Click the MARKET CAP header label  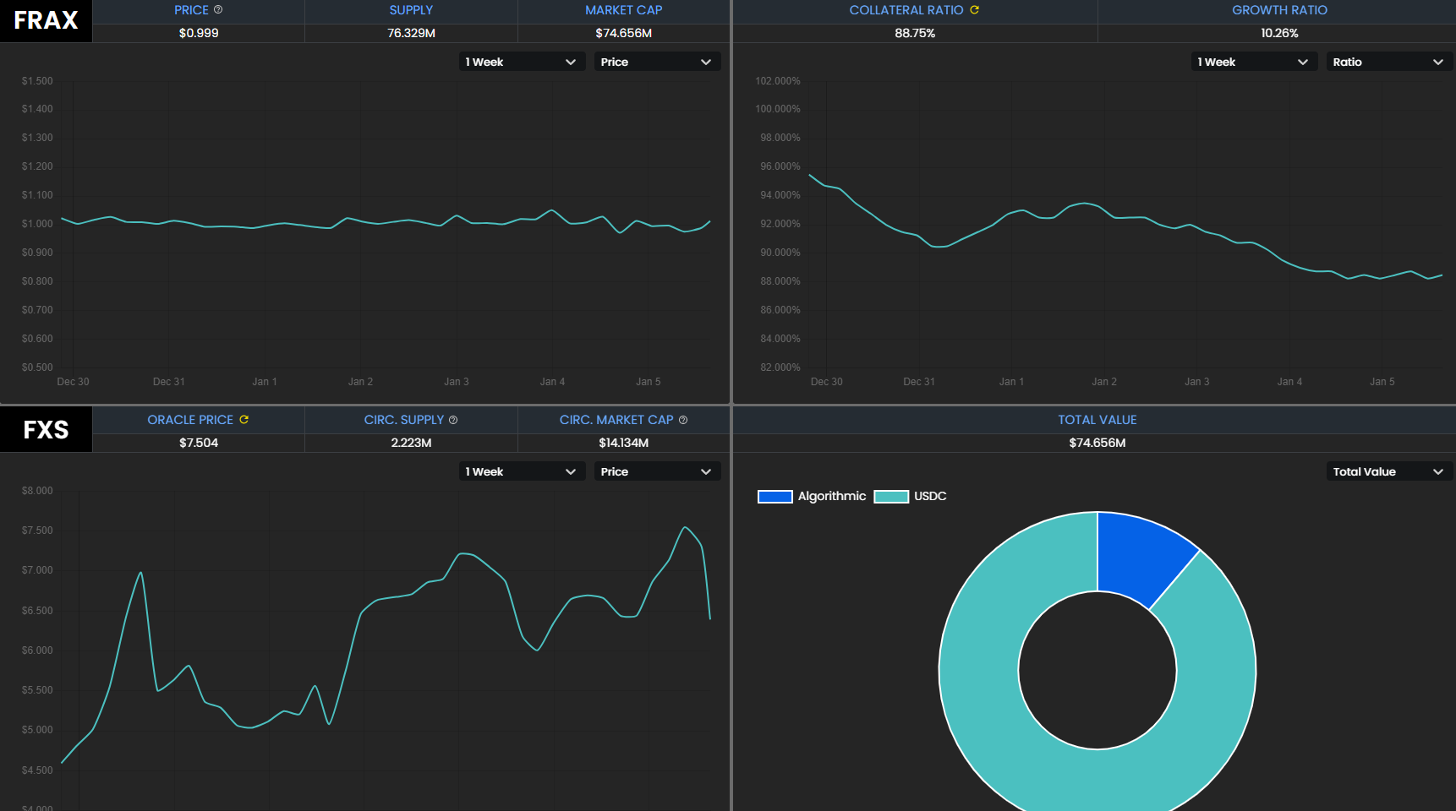click(x=623, y=10)
